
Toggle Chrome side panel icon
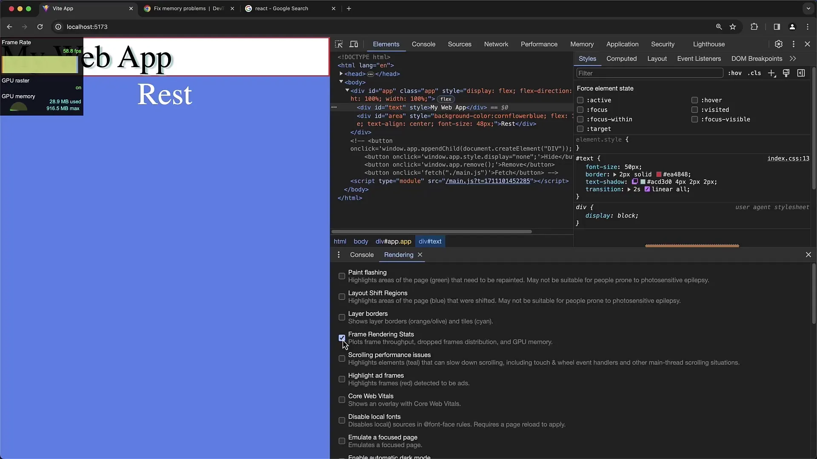777,27
